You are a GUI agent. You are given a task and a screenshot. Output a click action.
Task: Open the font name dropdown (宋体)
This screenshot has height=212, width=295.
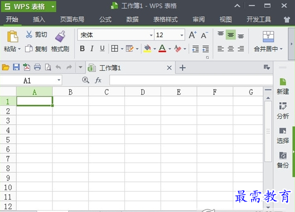point(151,35)
